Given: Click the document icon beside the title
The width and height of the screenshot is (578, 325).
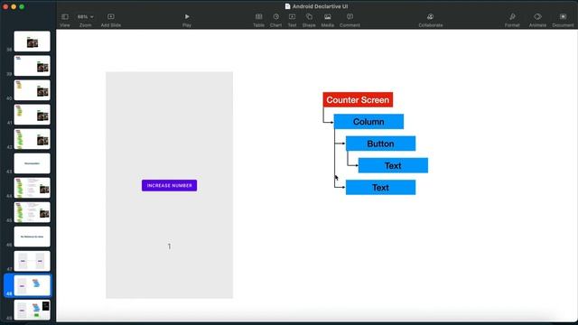Looking at the screenshot, I should point(287,6).
